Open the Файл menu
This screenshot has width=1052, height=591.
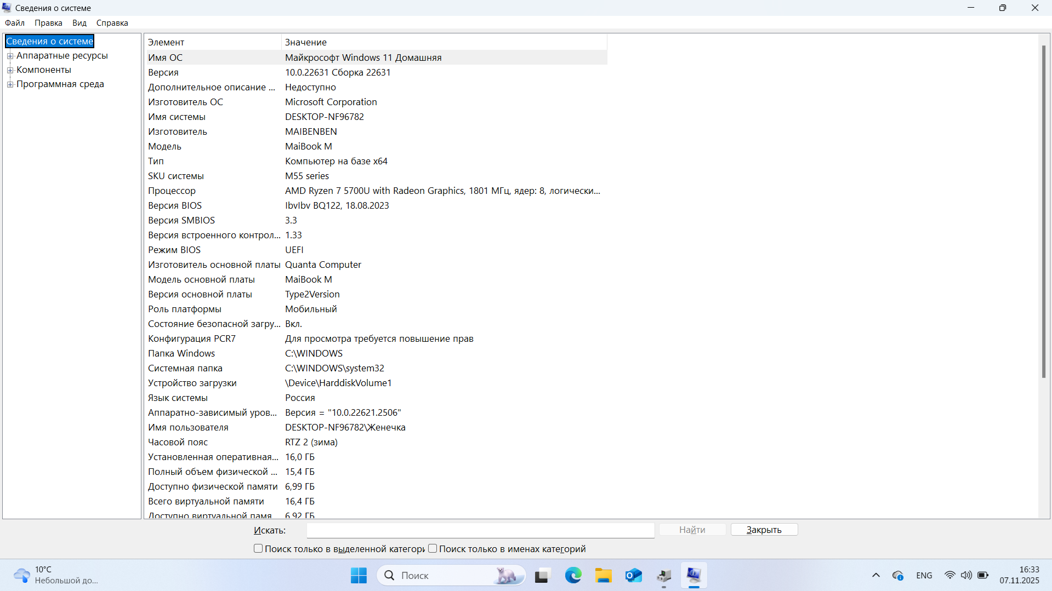click(15, 23)
